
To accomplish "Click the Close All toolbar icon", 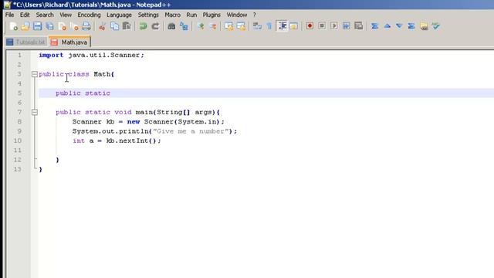I will [x=74, y=26].
